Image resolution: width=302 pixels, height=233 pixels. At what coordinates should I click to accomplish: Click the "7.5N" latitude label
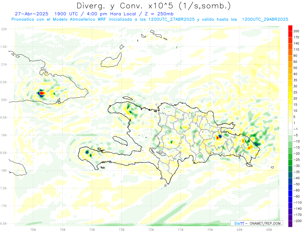4,188
